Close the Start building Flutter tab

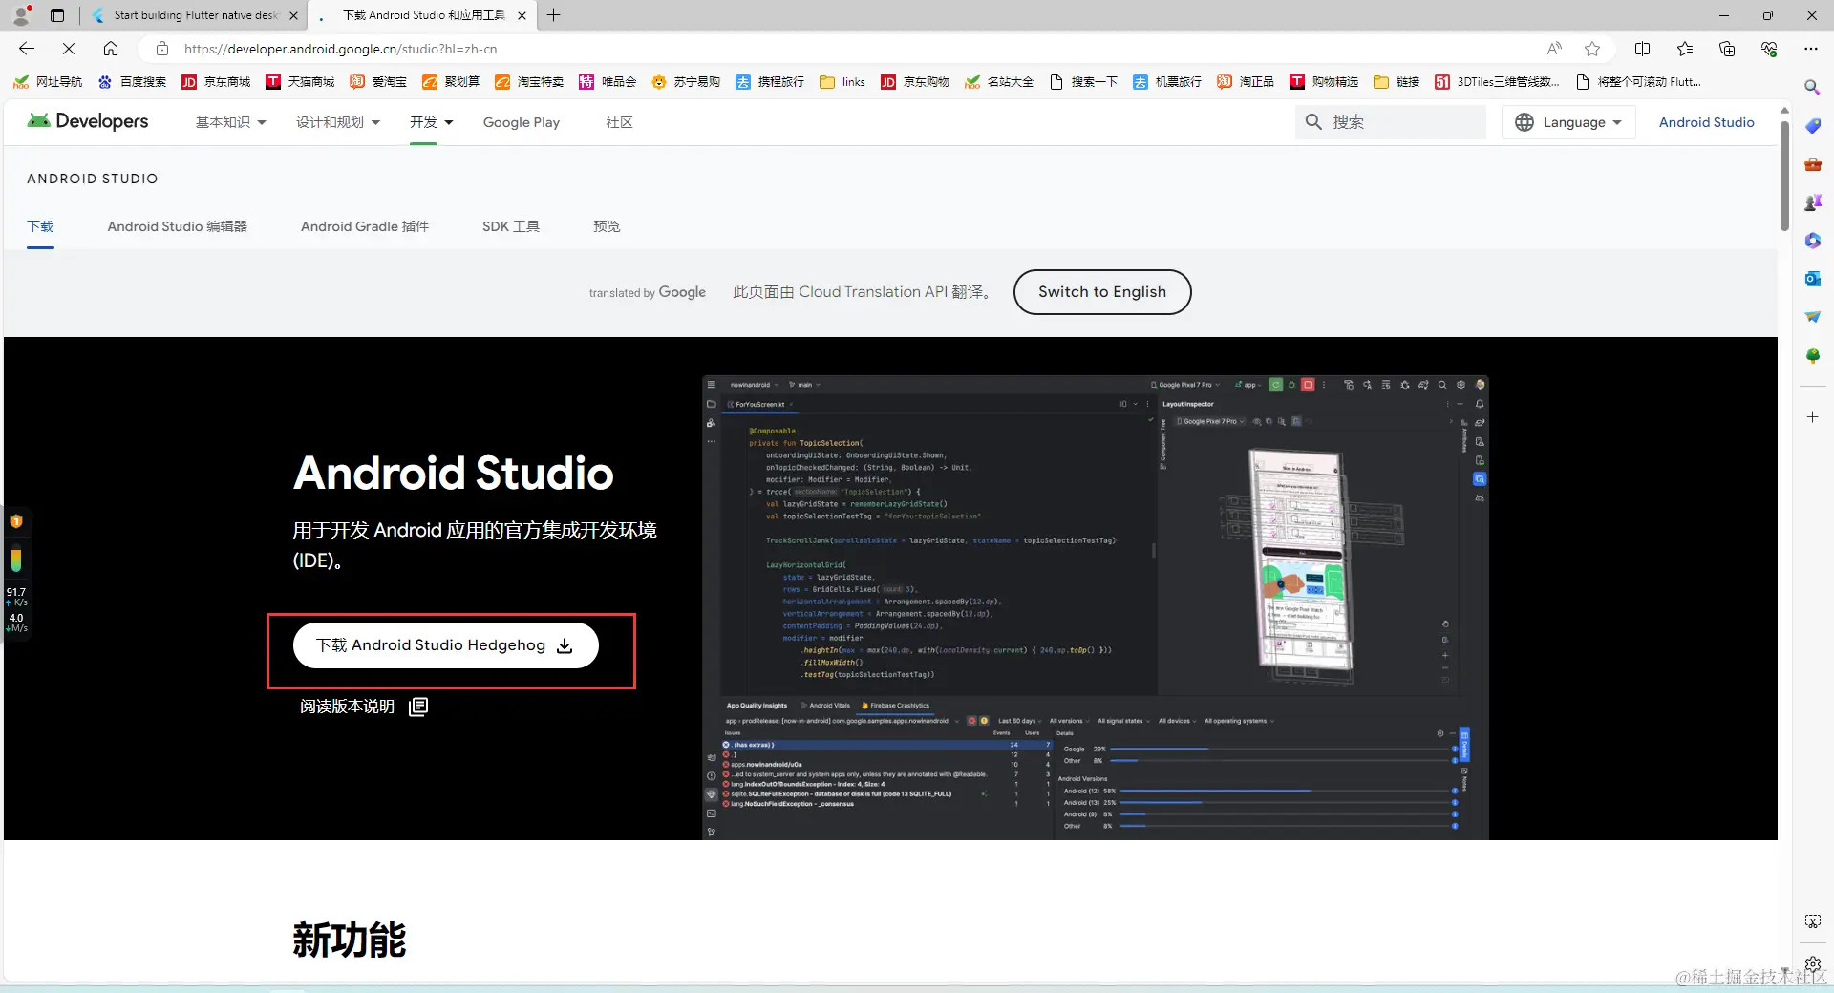(293, 15)
